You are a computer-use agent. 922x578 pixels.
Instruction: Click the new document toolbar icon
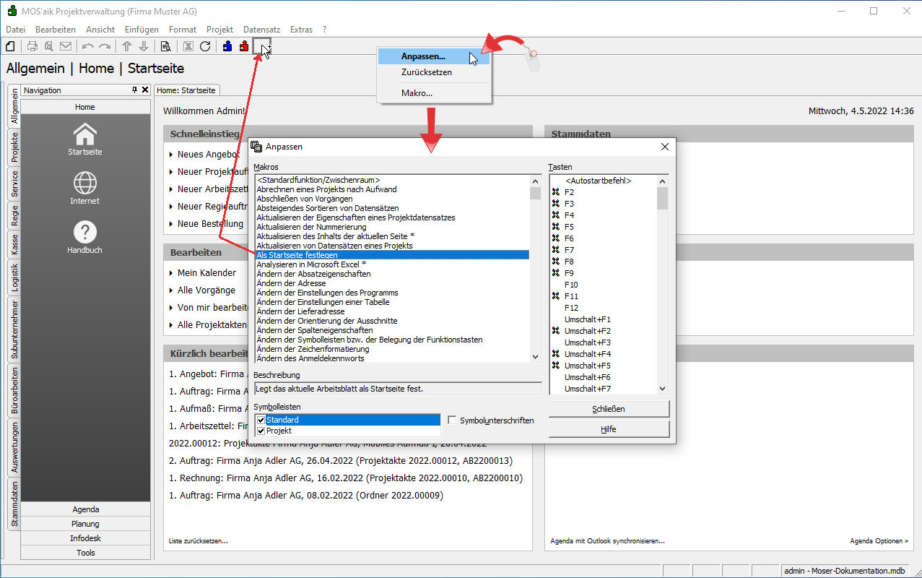point(10,46)
